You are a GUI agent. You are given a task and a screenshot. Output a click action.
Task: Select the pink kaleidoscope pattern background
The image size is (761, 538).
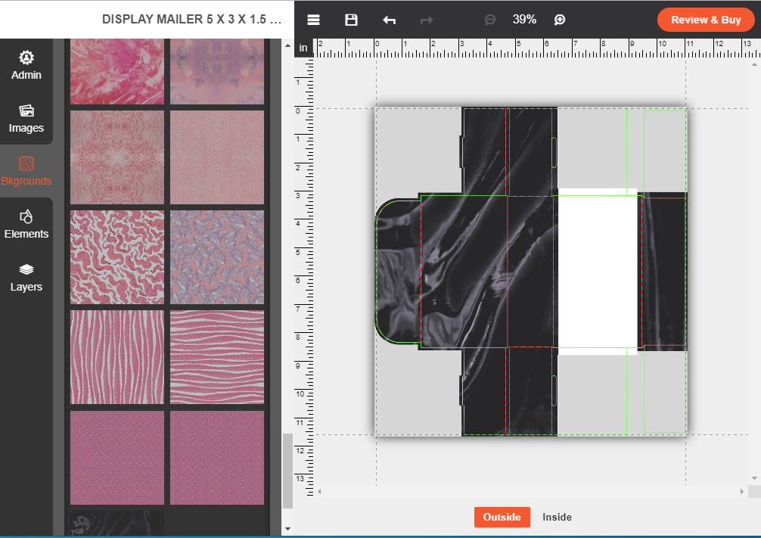[x=117, y=157]
